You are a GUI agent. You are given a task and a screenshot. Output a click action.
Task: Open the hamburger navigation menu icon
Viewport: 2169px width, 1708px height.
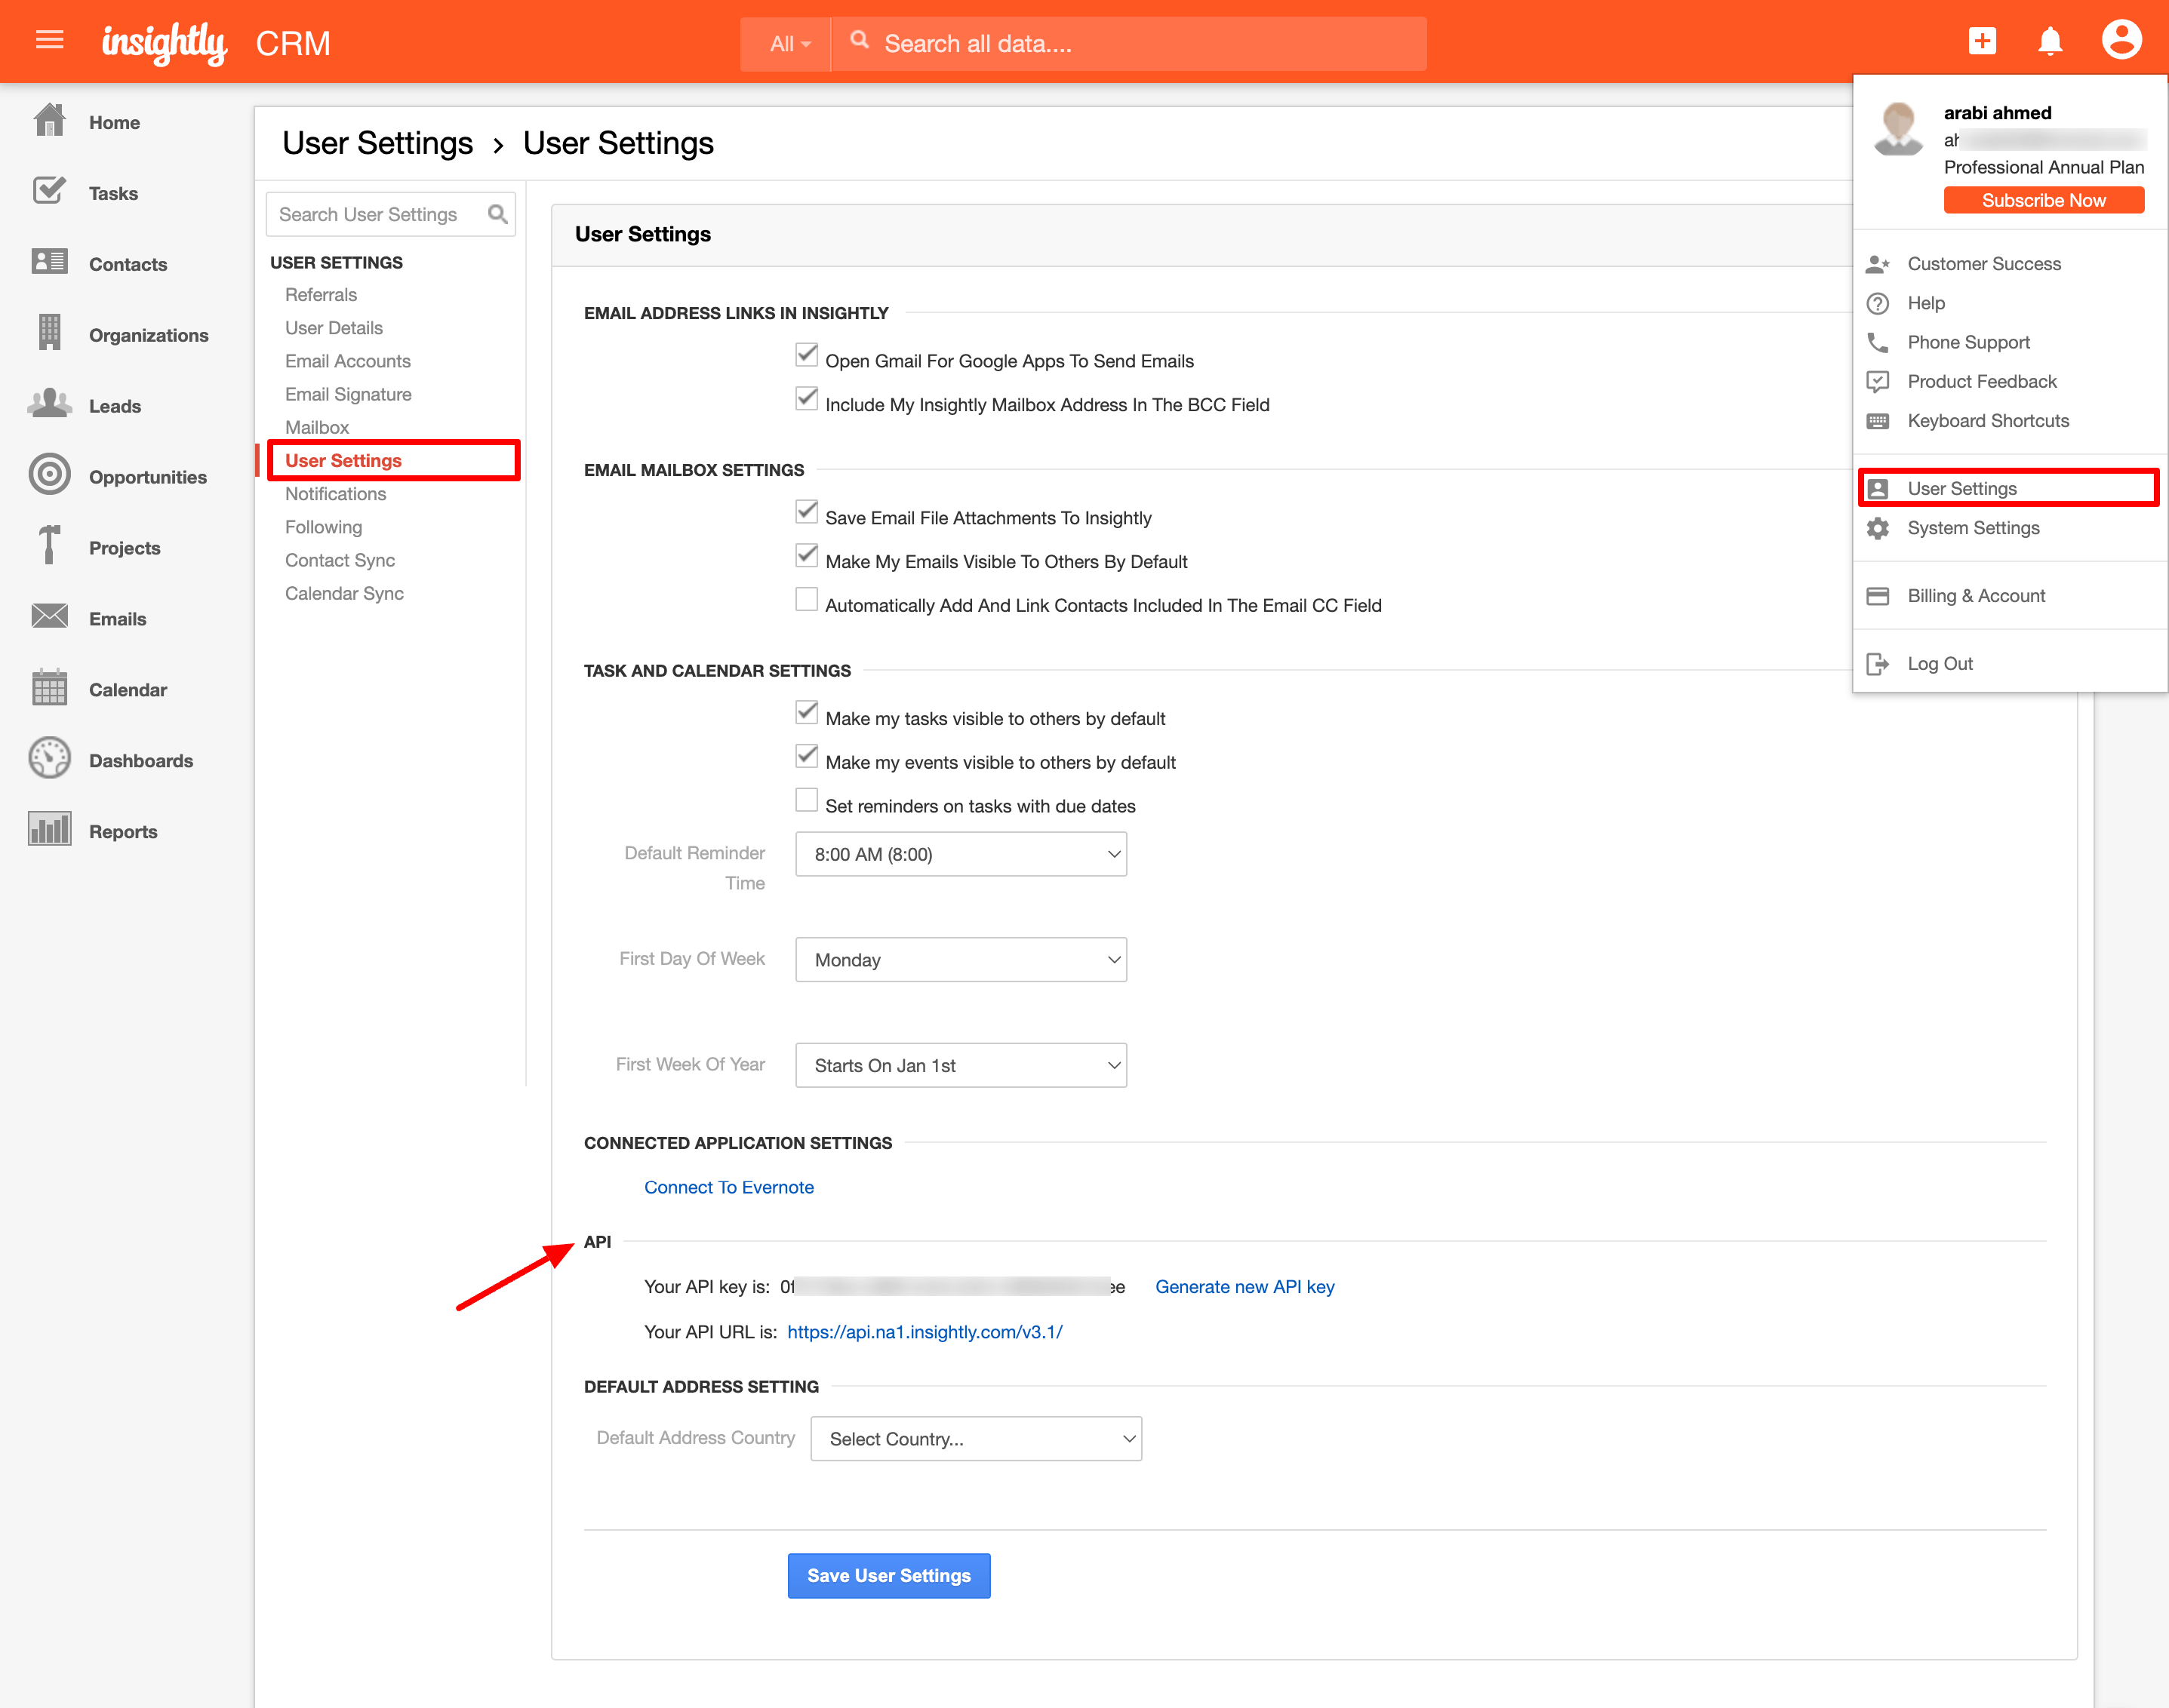coord(49,40)
